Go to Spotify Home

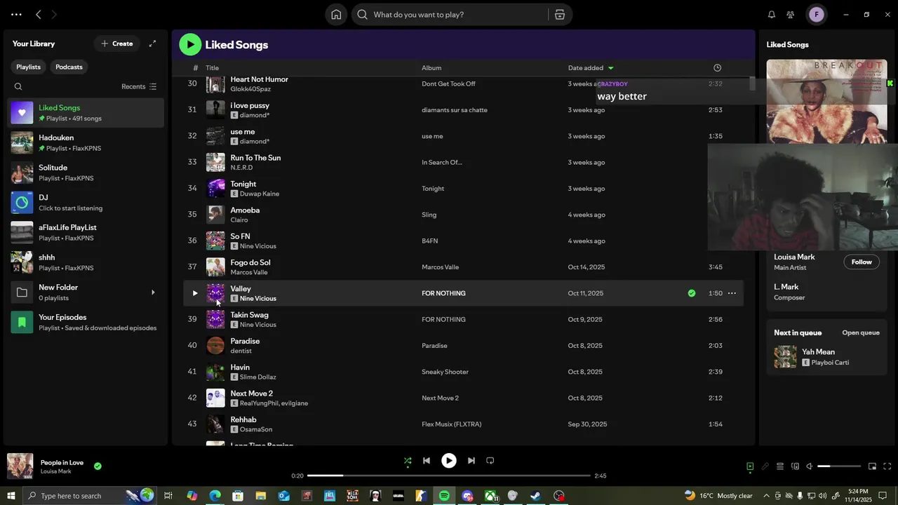pos(336,15)
